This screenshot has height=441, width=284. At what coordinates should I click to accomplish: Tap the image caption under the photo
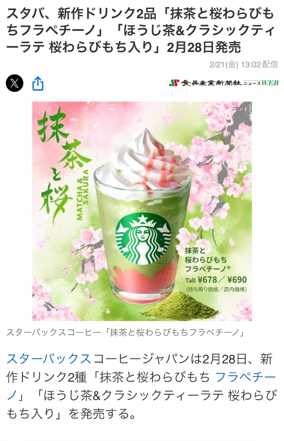(x=126, y=333)
